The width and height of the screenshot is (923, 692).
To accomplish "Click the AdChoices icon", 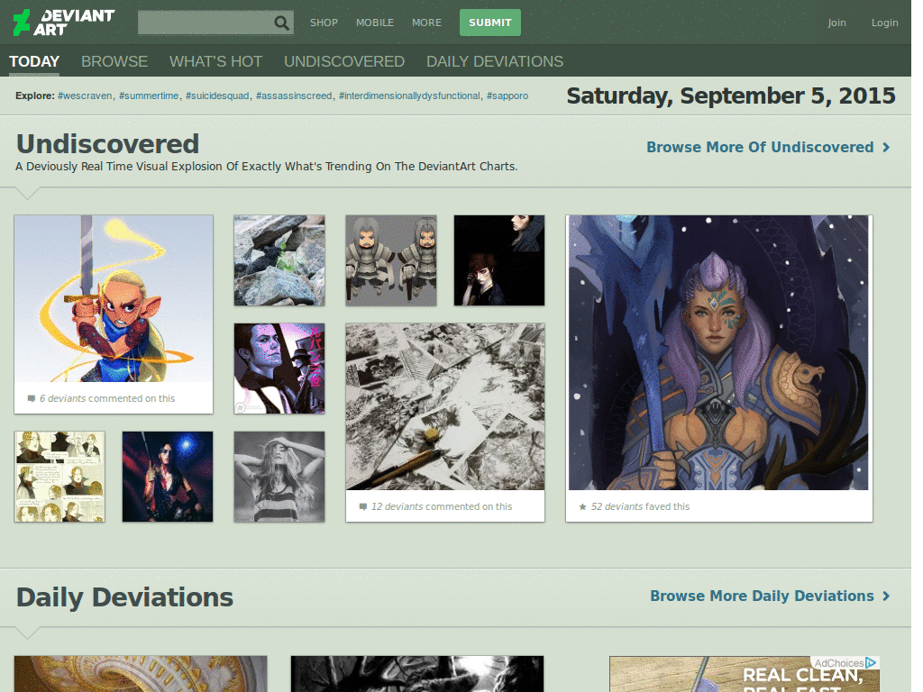I will pos(872,662).
